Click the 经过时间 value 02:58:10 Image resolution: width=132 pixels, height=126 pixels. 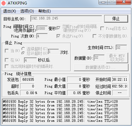pyautogui.click(x=120, y=86)
